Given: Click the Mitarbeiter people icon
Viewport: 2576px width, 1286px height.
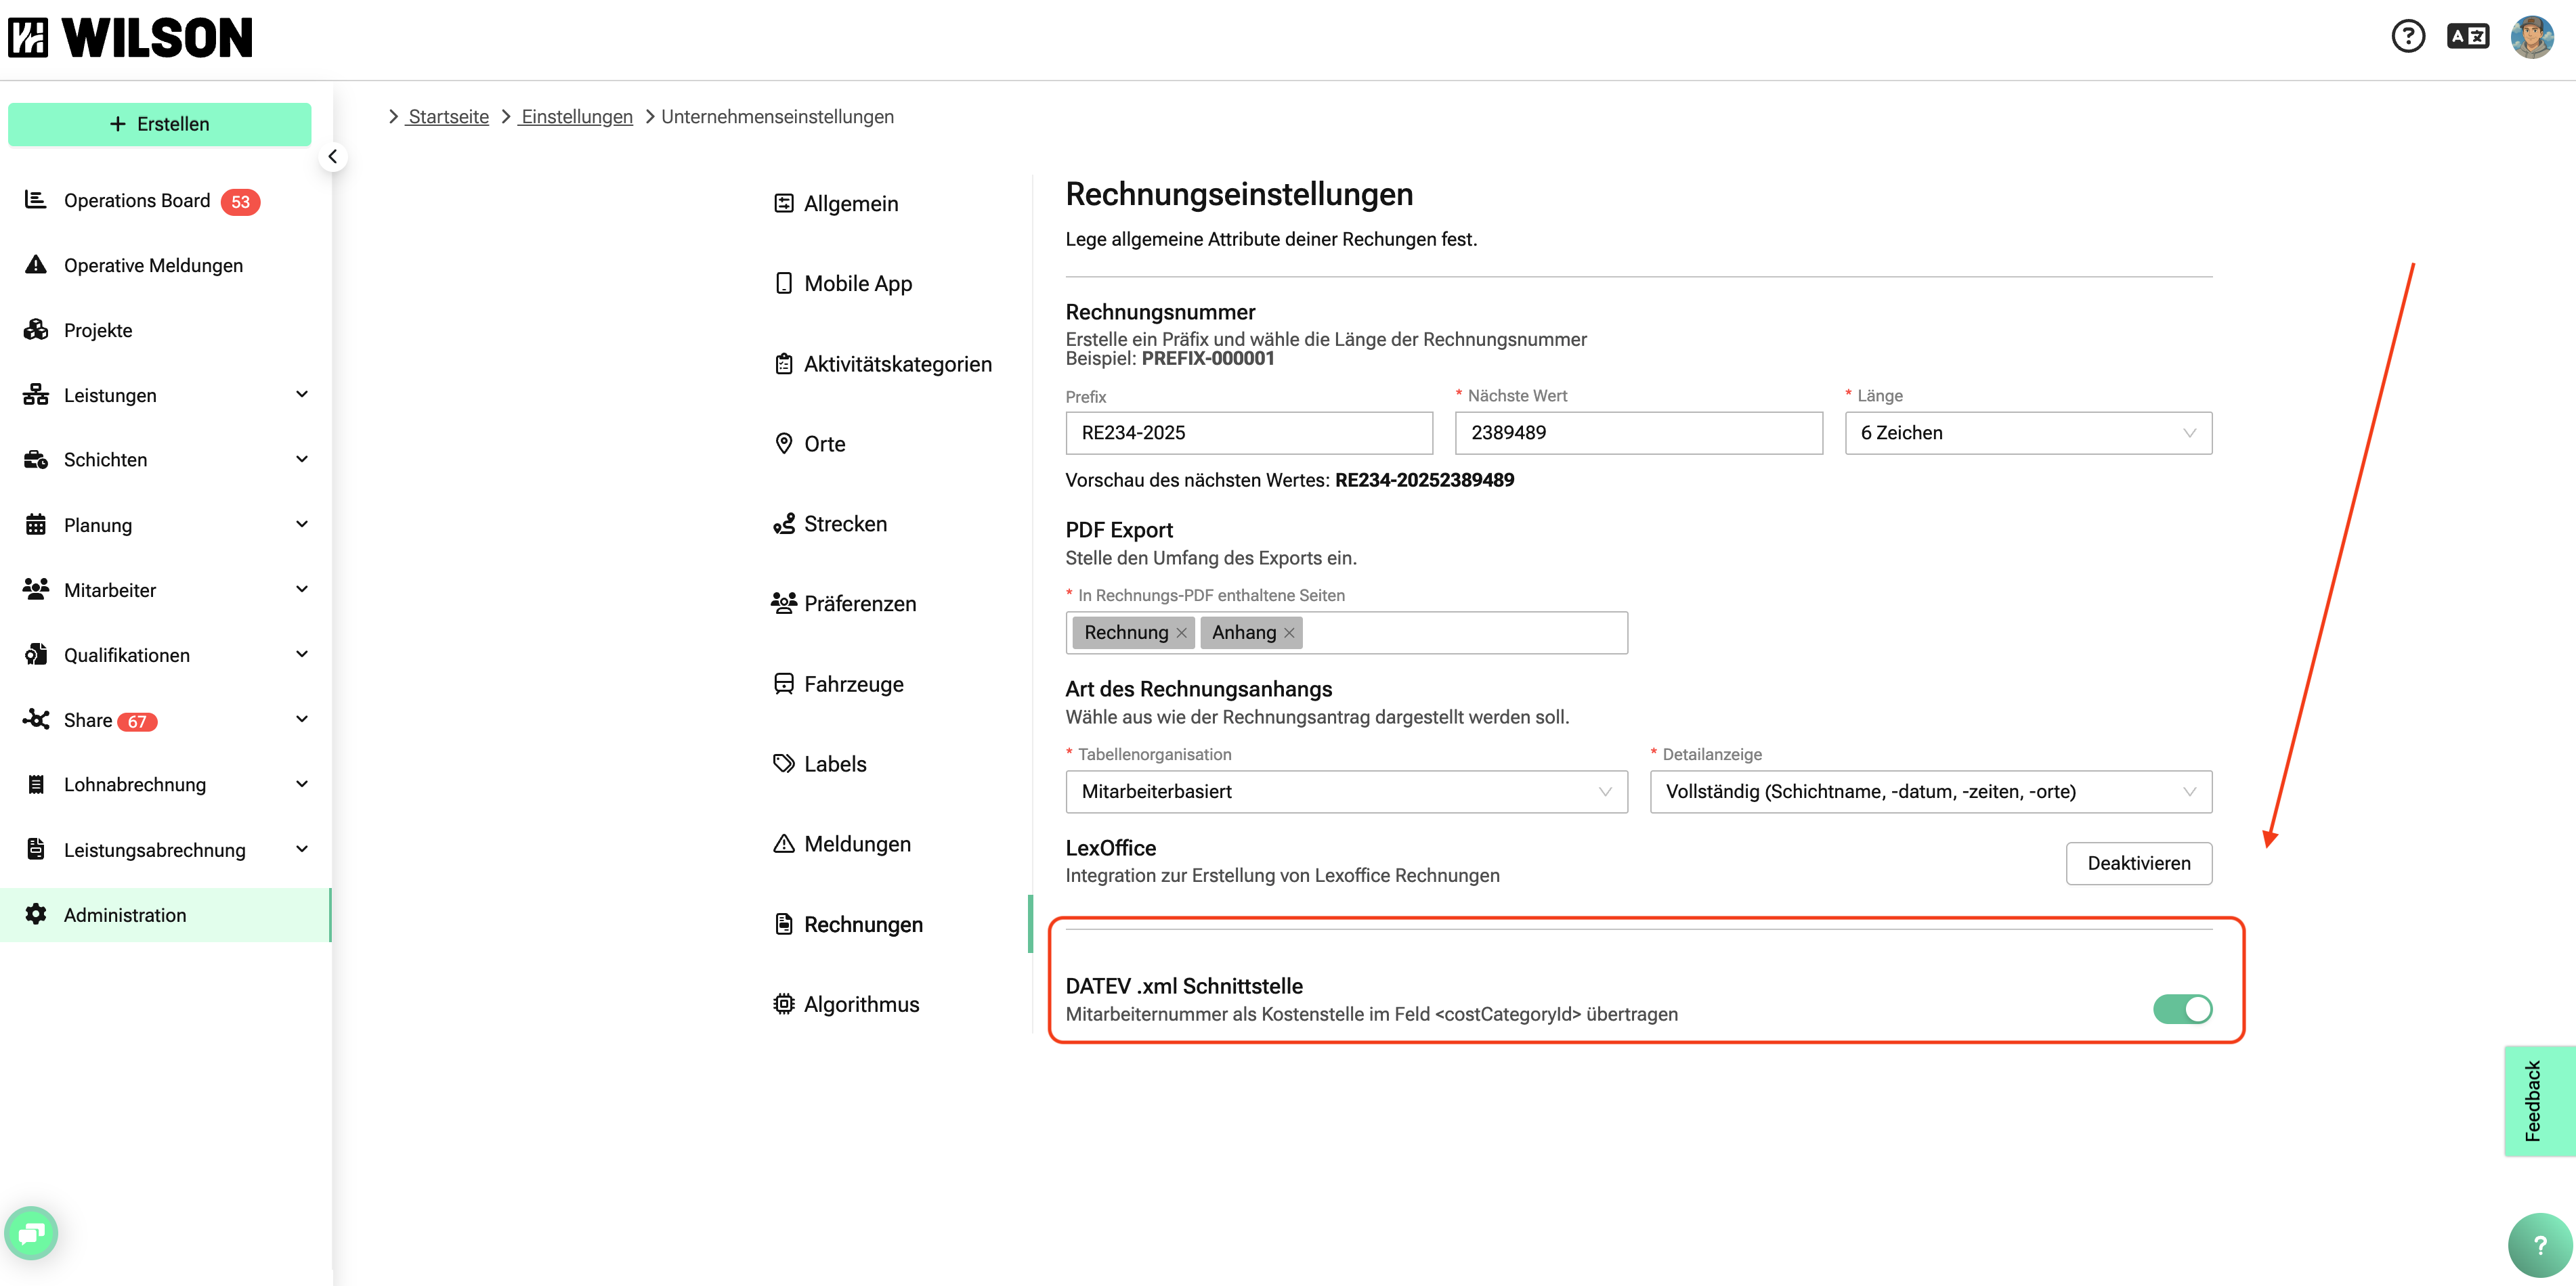Looking at the screenshot, I should pyautogui.click(x=36, y=590).
